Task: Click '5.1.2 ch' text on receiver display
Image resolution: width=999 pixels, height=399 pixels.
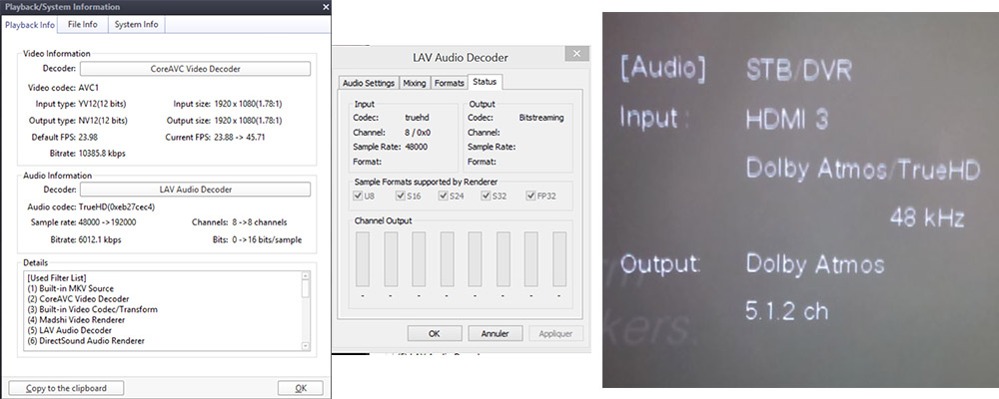Action: [787, 312]
